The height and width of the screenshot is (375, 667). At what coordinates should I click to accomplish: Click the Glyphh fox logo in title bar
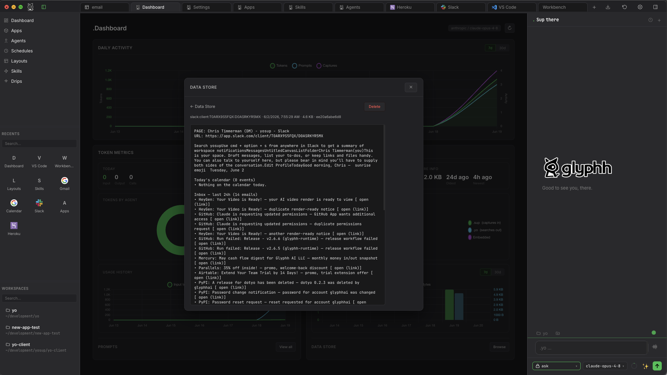(30, 7)
